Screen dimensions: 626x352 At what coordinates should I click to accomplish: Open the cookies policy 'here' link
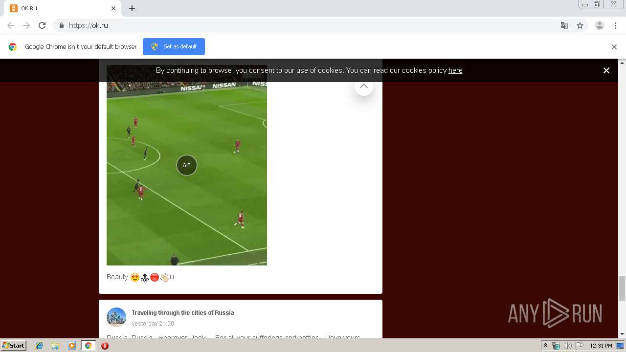click(455, 70)
